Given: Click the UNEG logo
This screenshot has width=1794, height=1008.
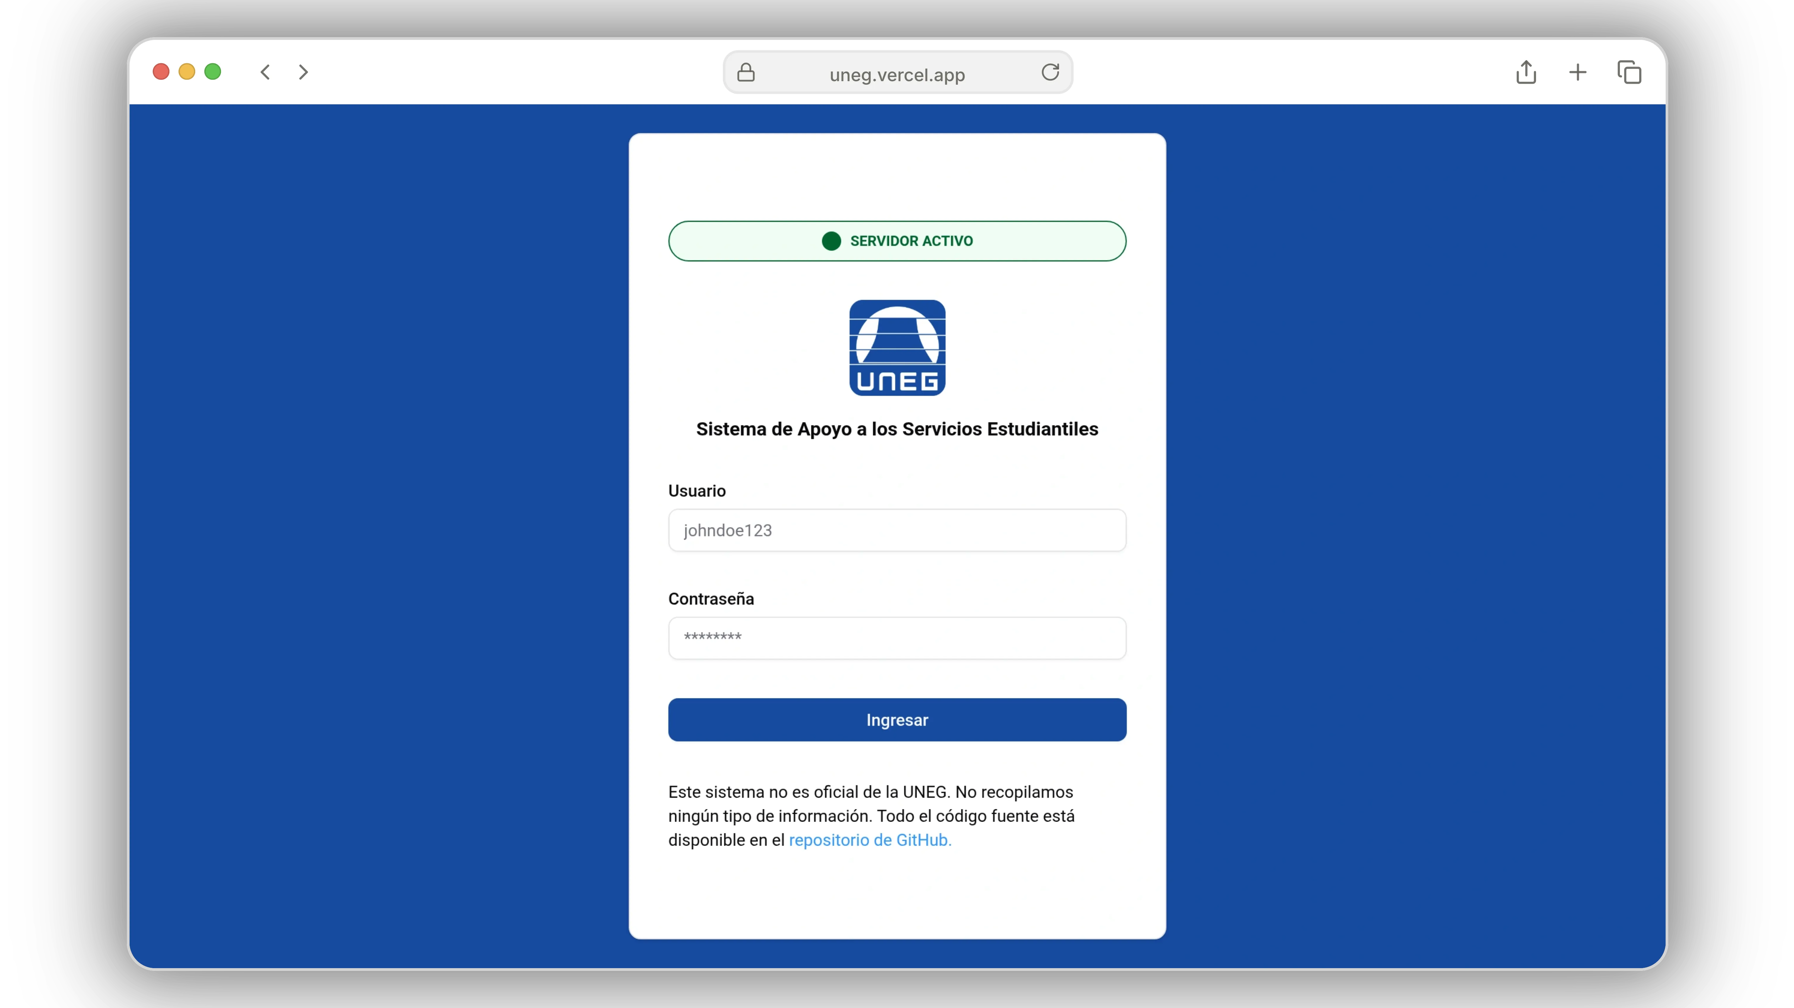Looking at the screenshot, I should 896,347.
